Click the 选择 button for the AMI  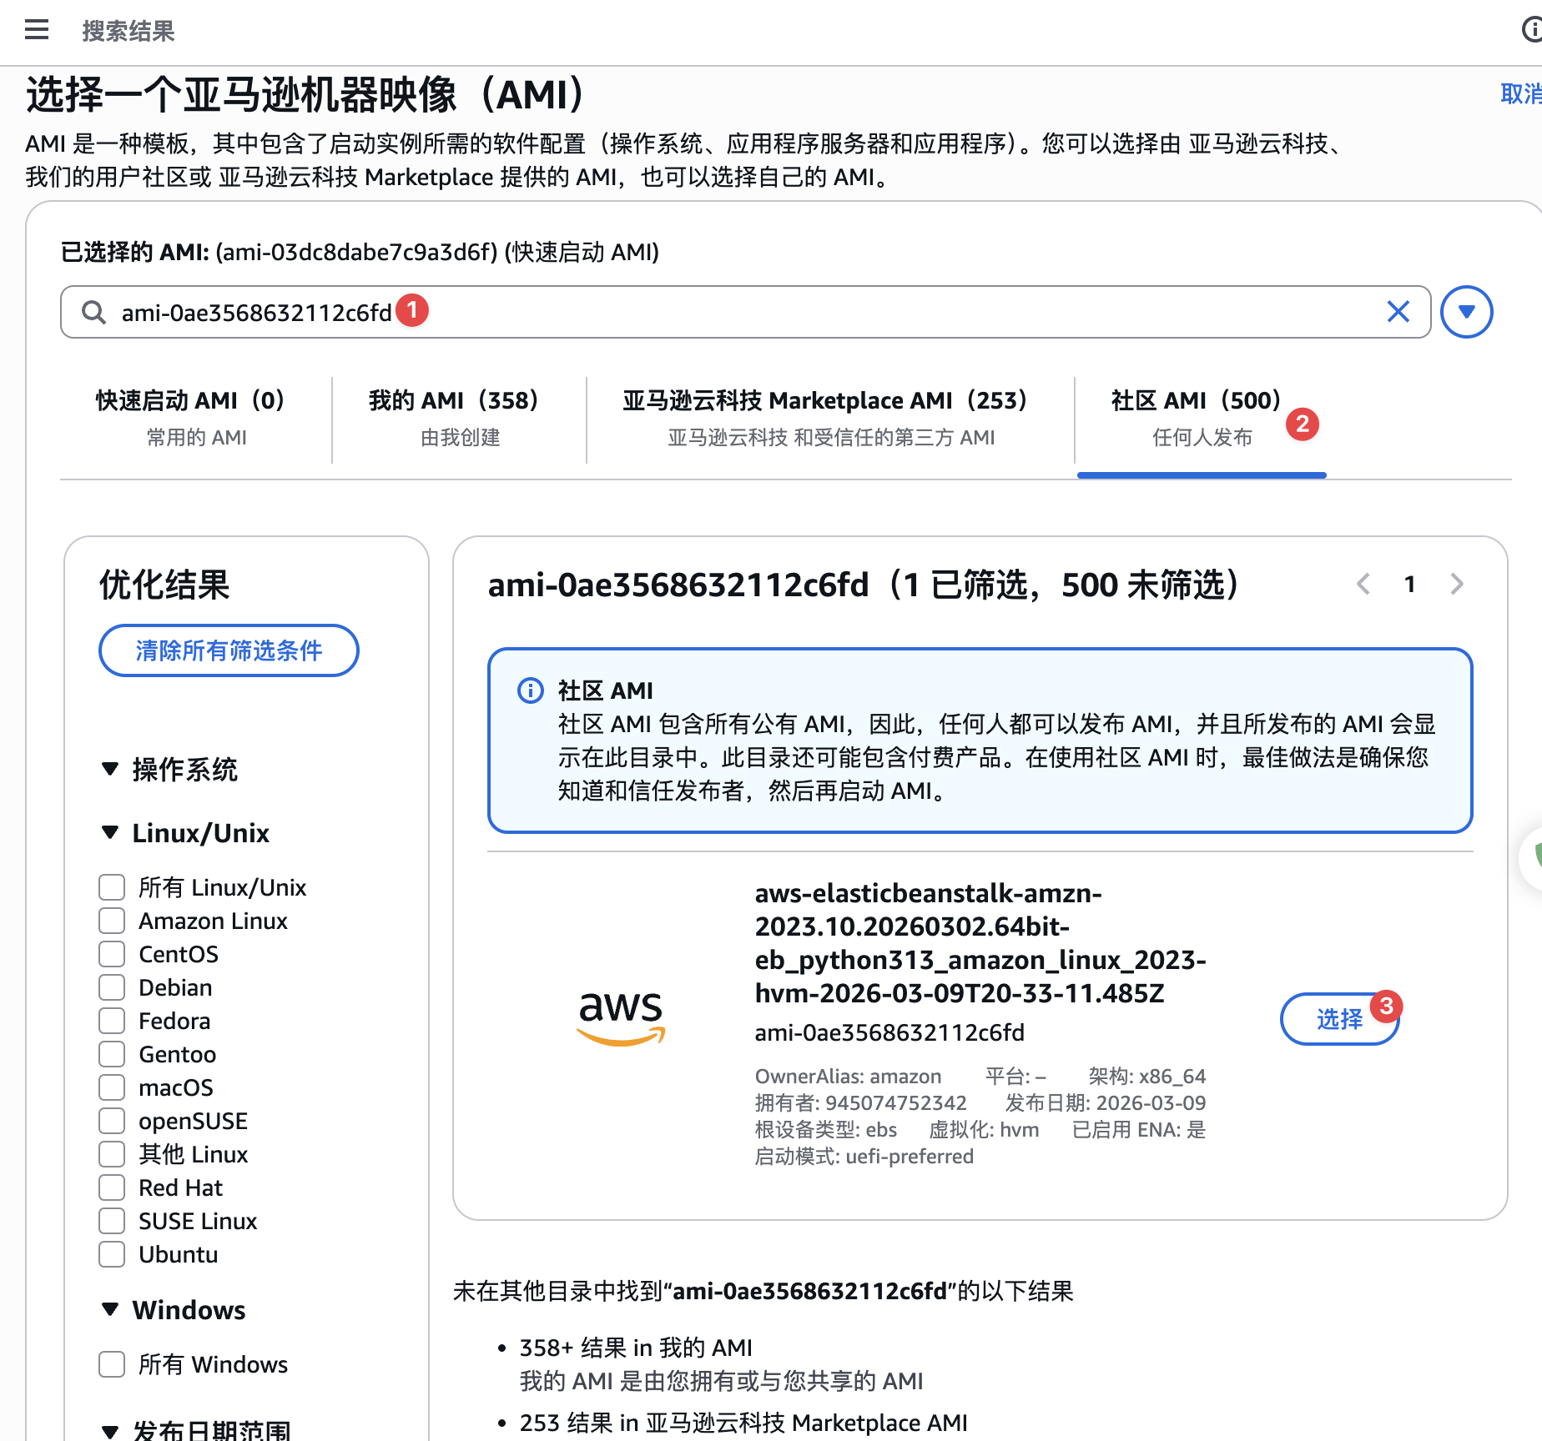coord(1339,1018)
